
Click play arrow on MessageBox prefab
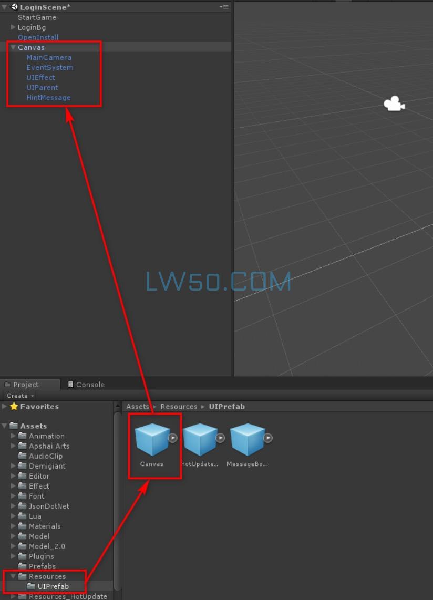coord(268,438)
